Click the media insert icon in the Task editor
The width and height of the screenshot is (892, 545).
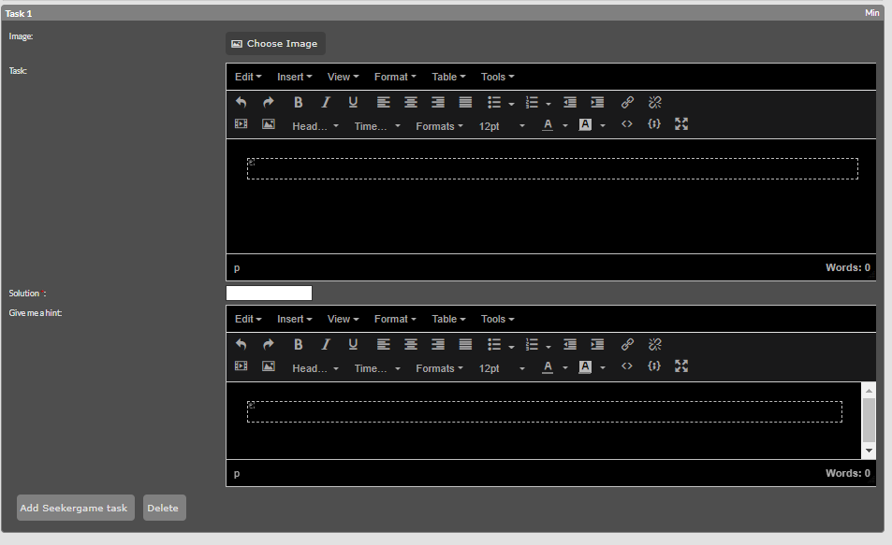(241, 124)
